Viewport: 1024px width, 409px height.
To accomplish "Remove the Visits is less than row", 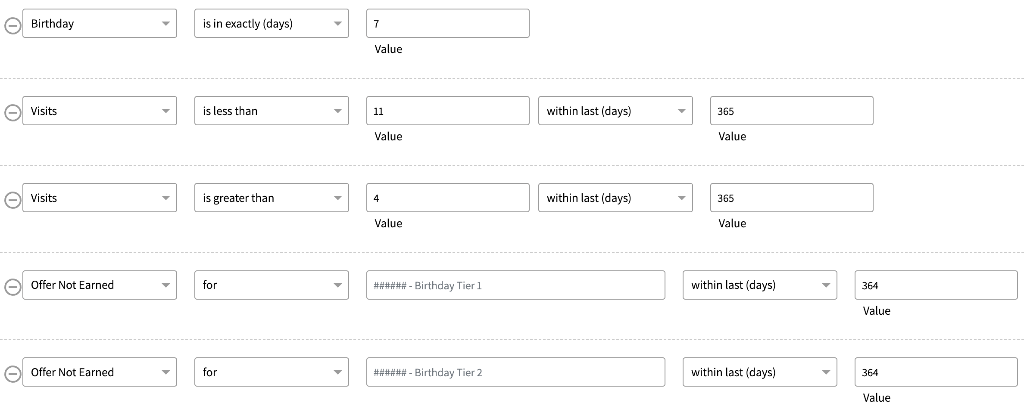I will click(12, 113).
